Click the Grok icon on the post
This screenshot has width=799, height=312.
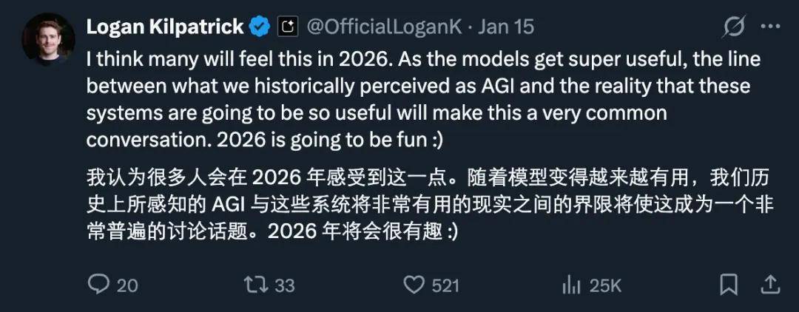click(733, 27)
